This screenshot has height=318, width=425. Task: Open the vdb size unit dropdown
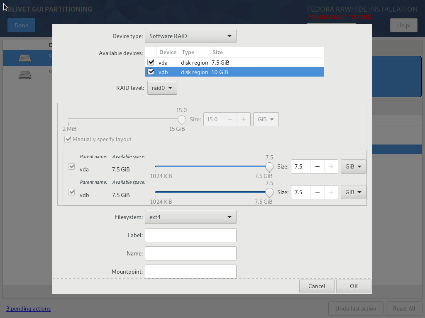click(354, 192)
